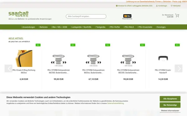Open the Anwendungen menu
This screenshot has width=187, height=116.
28,27
